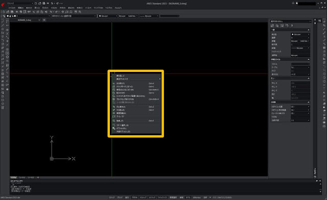Viewport: 327px width, 200px height.
Task: Click Save icon in standard toolbar
Action: coord(12,12)
